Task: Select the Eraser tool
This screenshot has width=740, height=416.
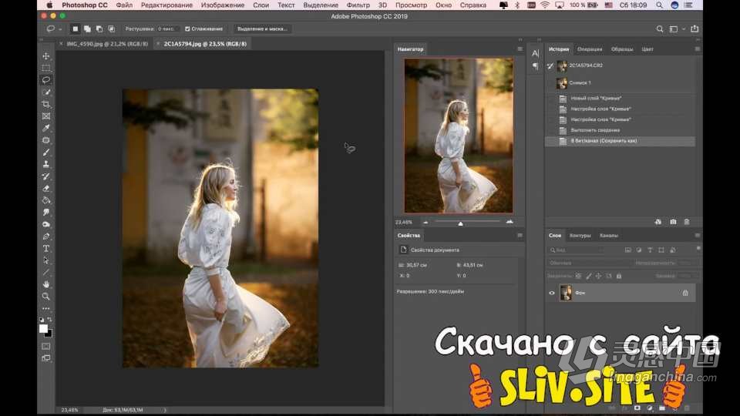Action: coord(45,188)
